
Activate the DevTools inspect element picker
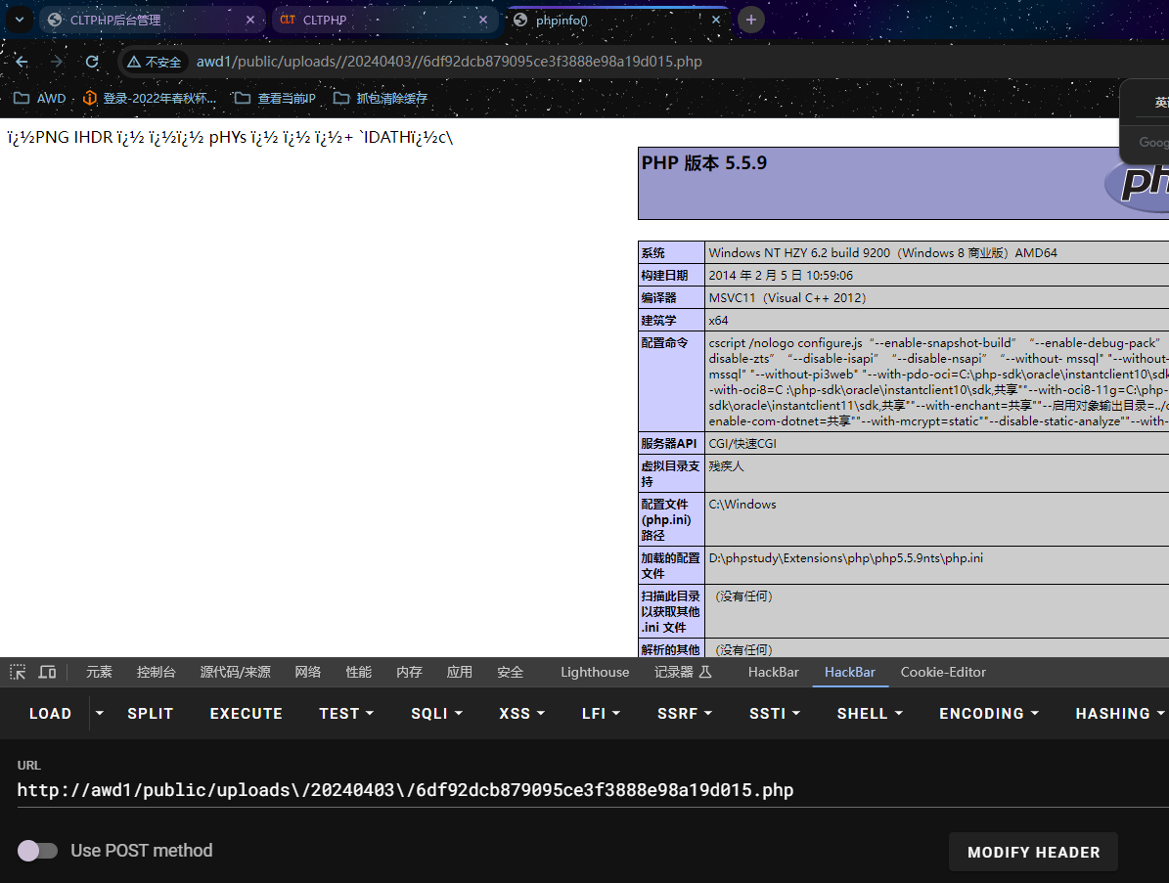18,672
